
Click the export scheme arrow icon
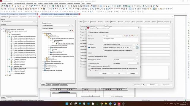(x=137, y=36)
